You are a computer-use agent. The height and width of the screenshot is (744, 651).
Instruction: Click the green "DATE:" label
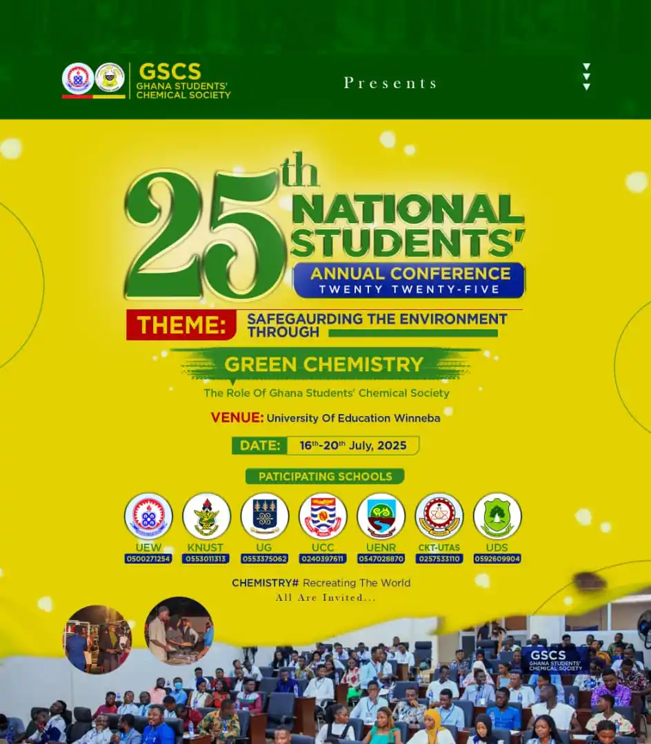[260, 446]
